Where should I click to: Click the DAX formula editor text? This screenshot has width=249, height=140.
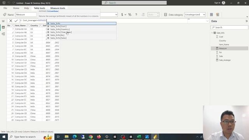click(x=35, y=21)
